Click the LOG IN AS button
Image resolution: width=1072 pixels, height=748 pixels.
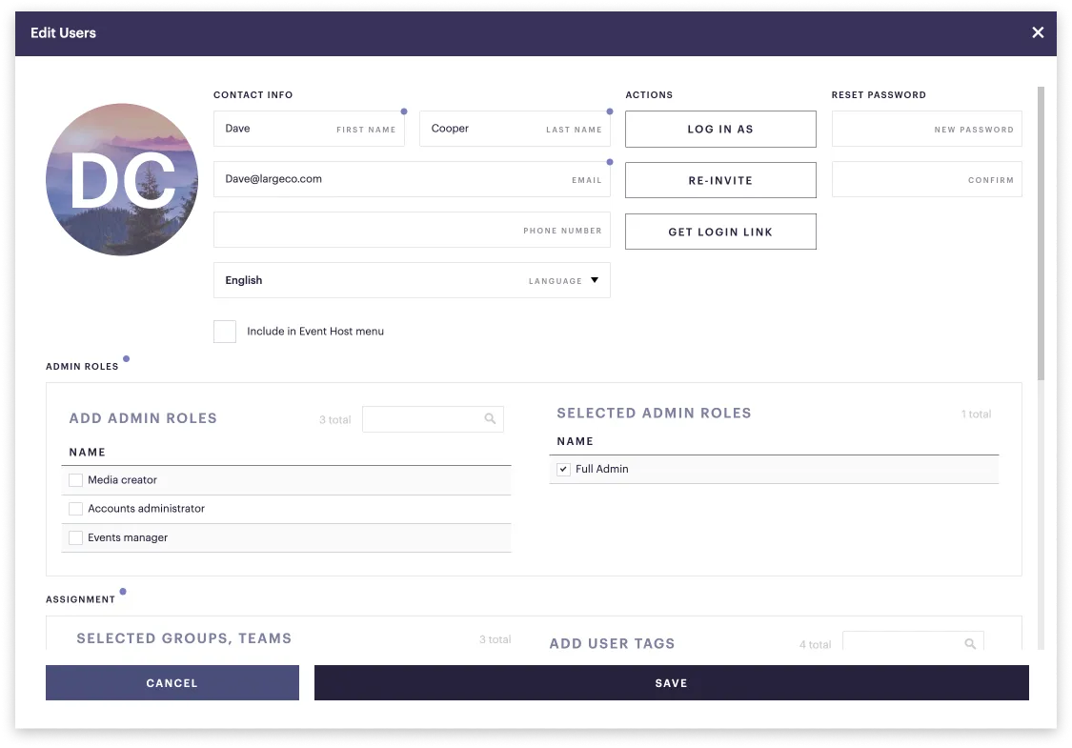click(720, 130)
